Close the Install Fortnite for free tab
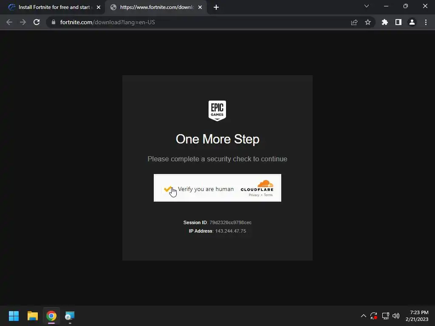The width and height of the screenshot is (435, 326). [x=99, y=7]
